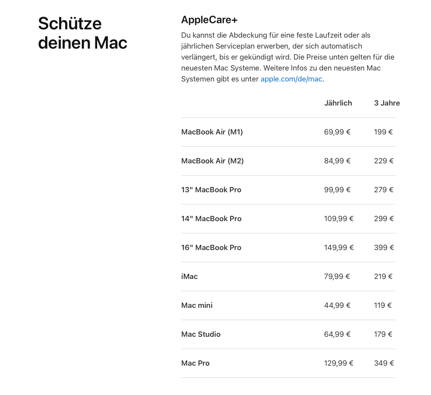This screenshot has height=395, width=431.
Task: Click the MacBook Air (M2) row label
Action: coord(212,161)
